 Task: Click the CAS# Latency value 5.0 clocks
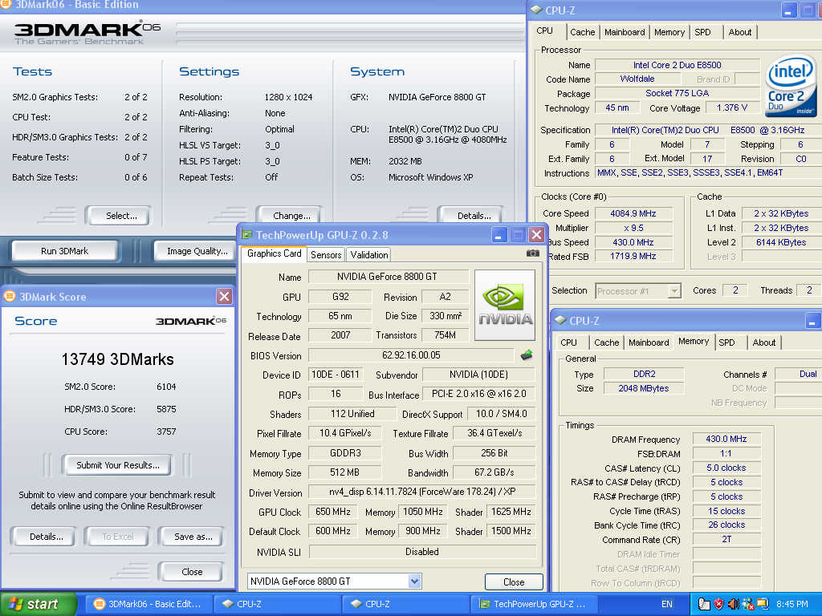(x=726, y=468)
